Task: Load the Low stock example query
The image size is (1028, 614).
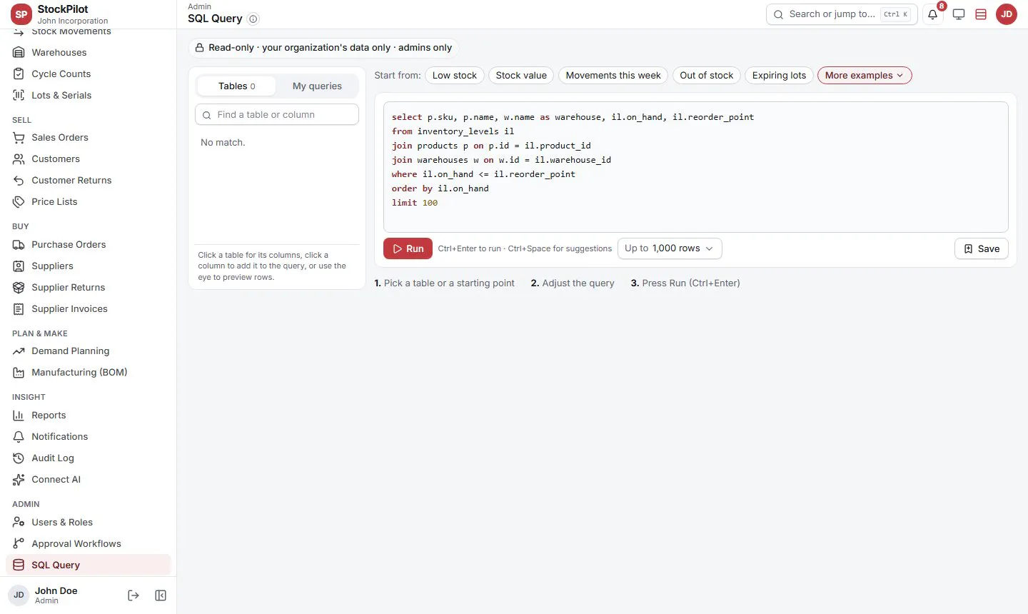Action: [455, 75]
